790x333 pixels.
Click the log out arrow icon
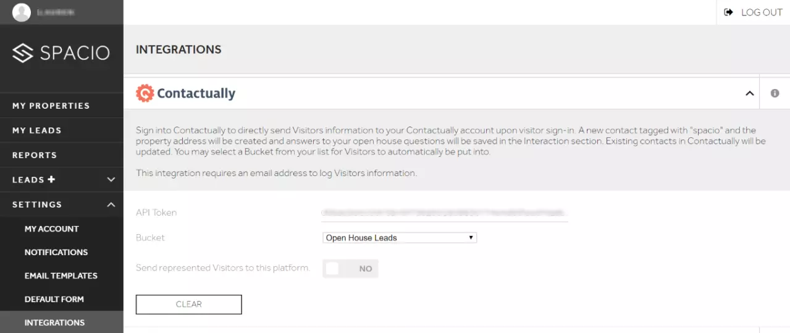point(729,12)
